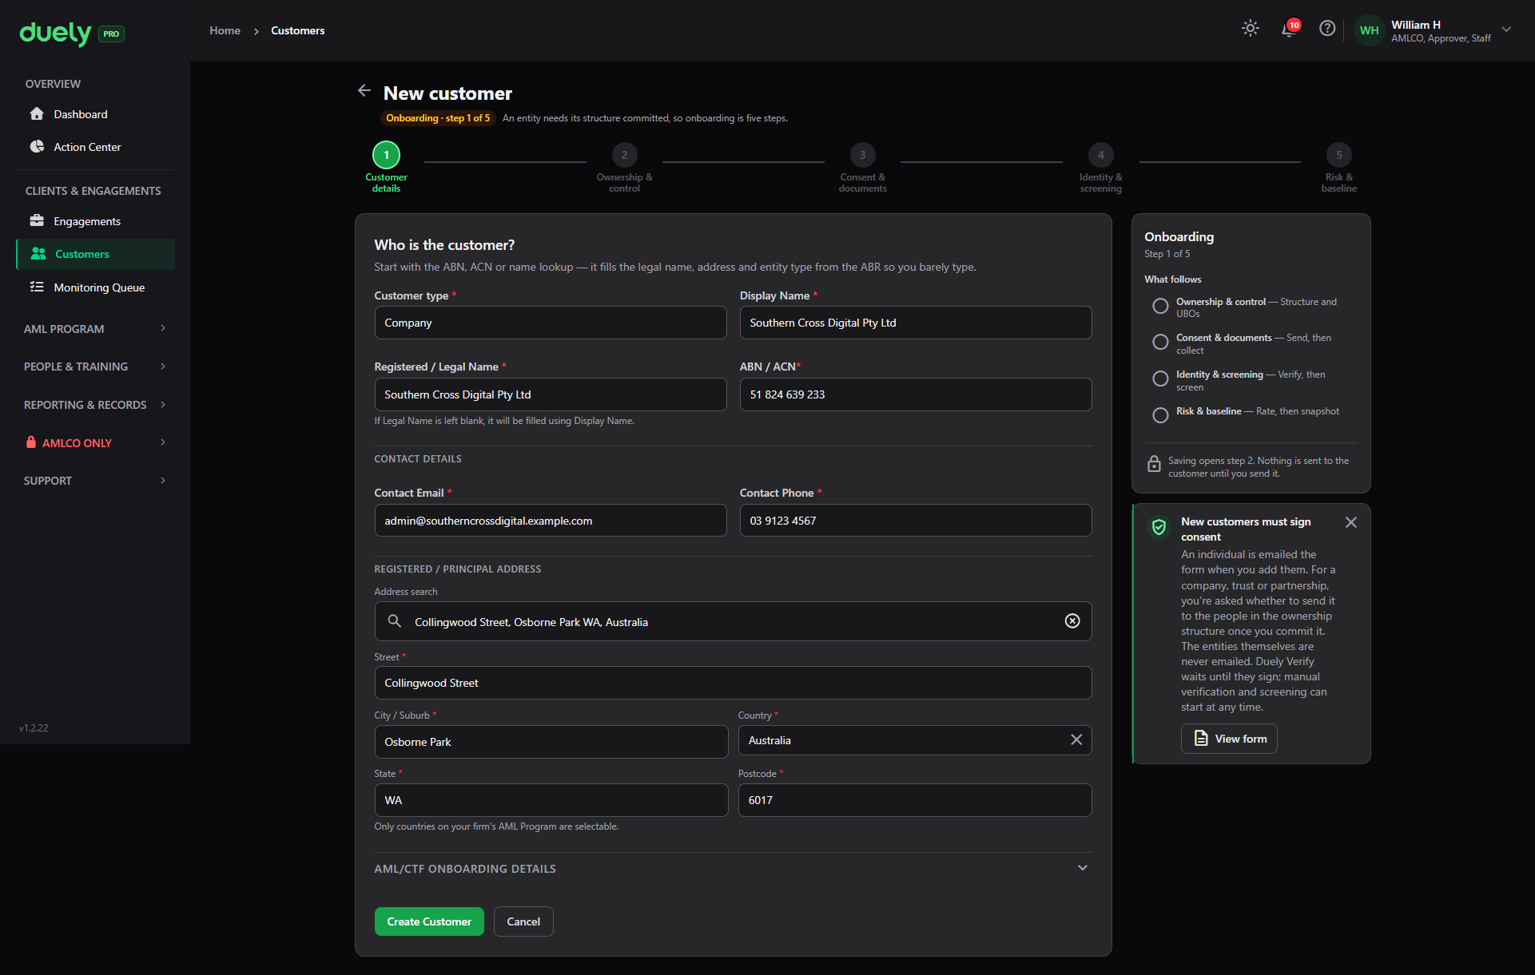This screenshot has height=975, width=1535.
Task: Expand the SUPPORT section
Action: pos(95,480)
